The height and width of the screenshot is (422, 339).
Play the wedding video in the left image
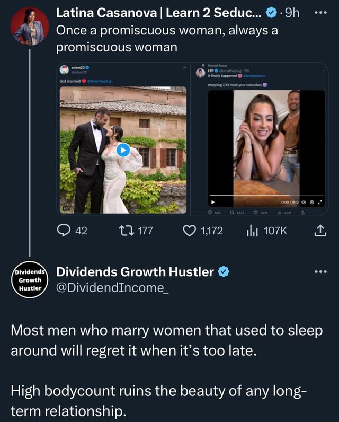(123, 150)
